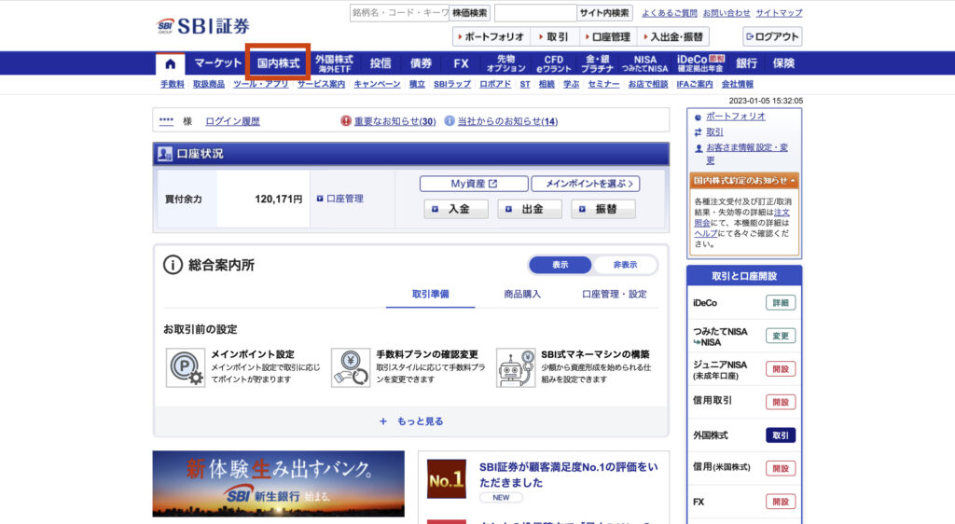Click the 振替 button
Image resolution: width=955 pixels, height=524 pixels.
tap(603, 209)
